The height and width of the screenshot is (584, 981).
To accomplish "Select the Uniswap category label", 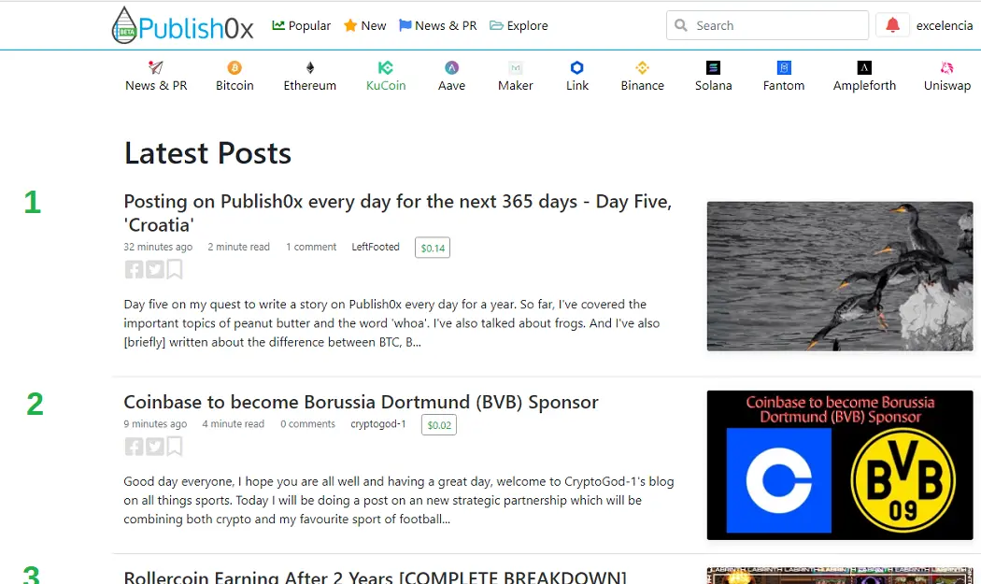I will click(947, 85).
